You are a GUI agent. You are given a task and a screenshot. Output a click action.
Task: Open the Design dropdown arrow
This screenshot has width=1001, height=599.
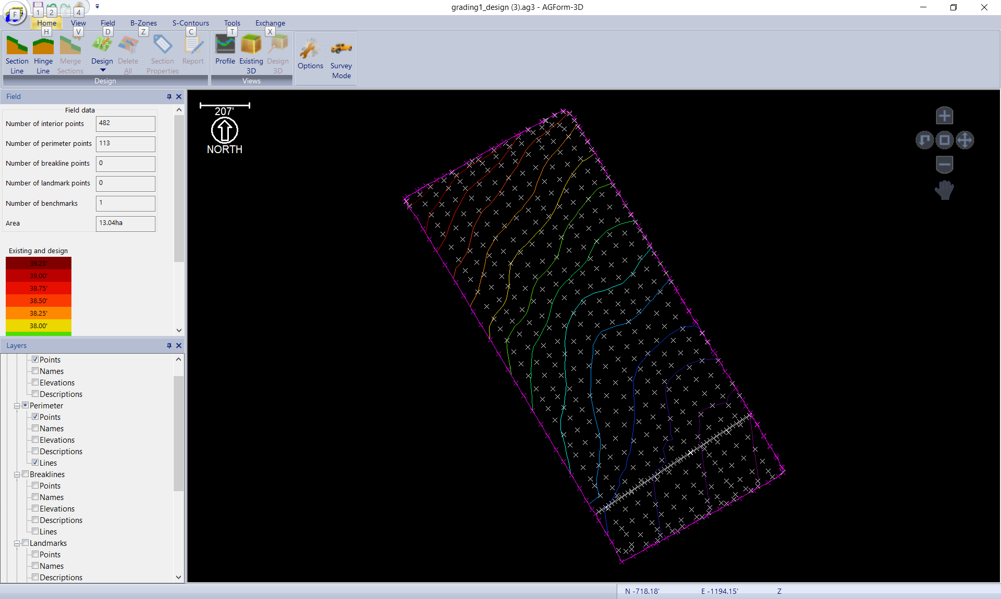(x=103, y=70)
